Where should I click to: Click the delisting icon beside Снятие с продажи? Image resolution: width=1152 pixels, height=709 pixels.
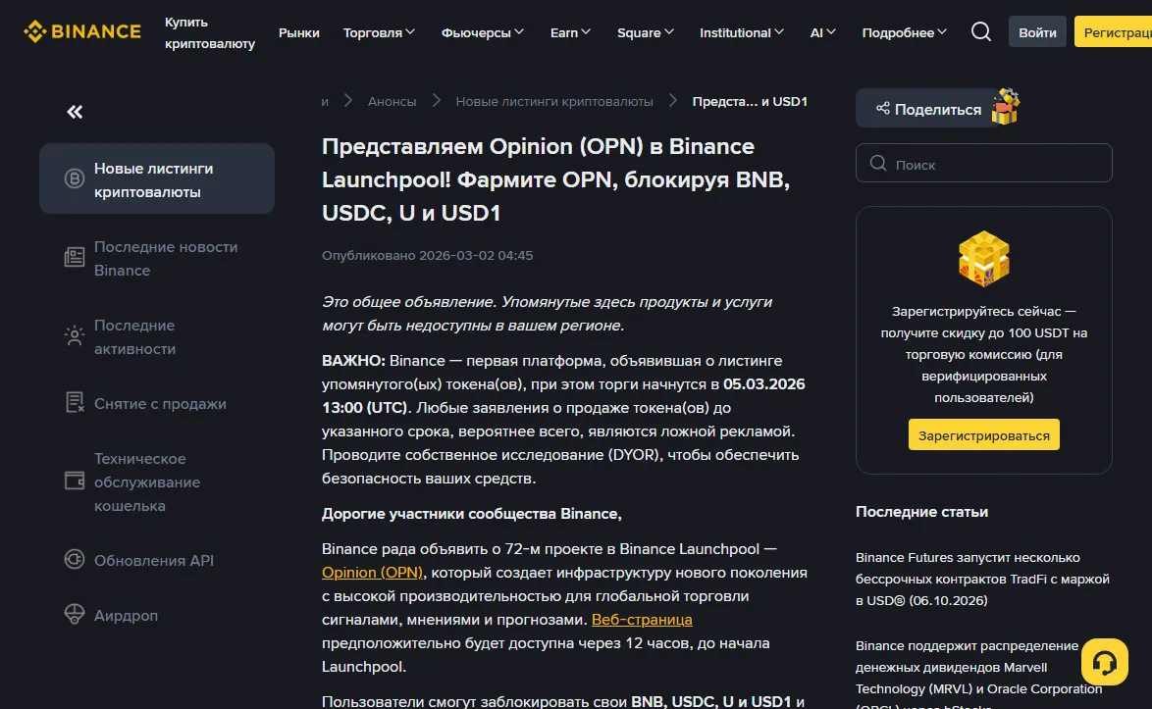(x=75, y=402)
